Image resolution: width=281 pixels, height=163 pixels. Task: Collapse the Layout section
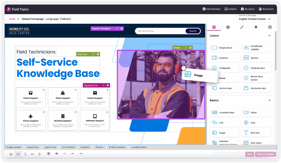[x=269, y=36]
